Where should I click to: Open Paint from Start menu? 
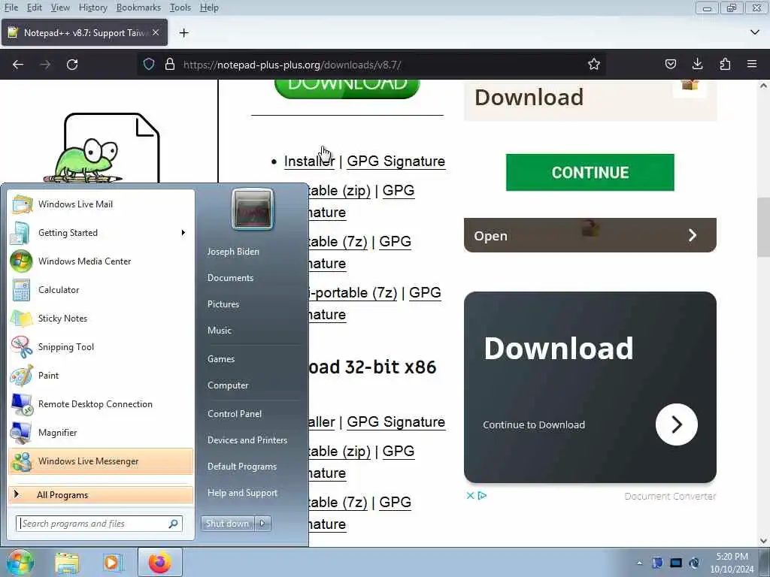pyautogui.click(x=101, y=376)
